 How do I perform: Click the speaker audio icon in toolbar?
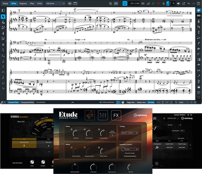pos(178,3)
